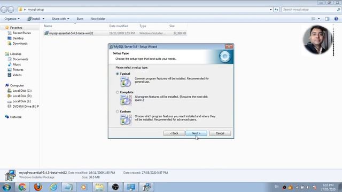Launch Google Chrome from the taskbar
Viewport: 342px width, 192px height.
coord(22,187)
